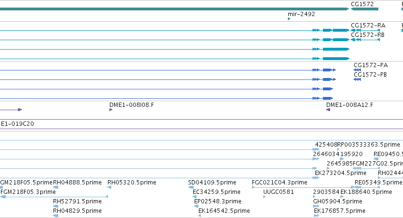
Task: Select the RH05320.5prime EST label
Action: [132, 183]
